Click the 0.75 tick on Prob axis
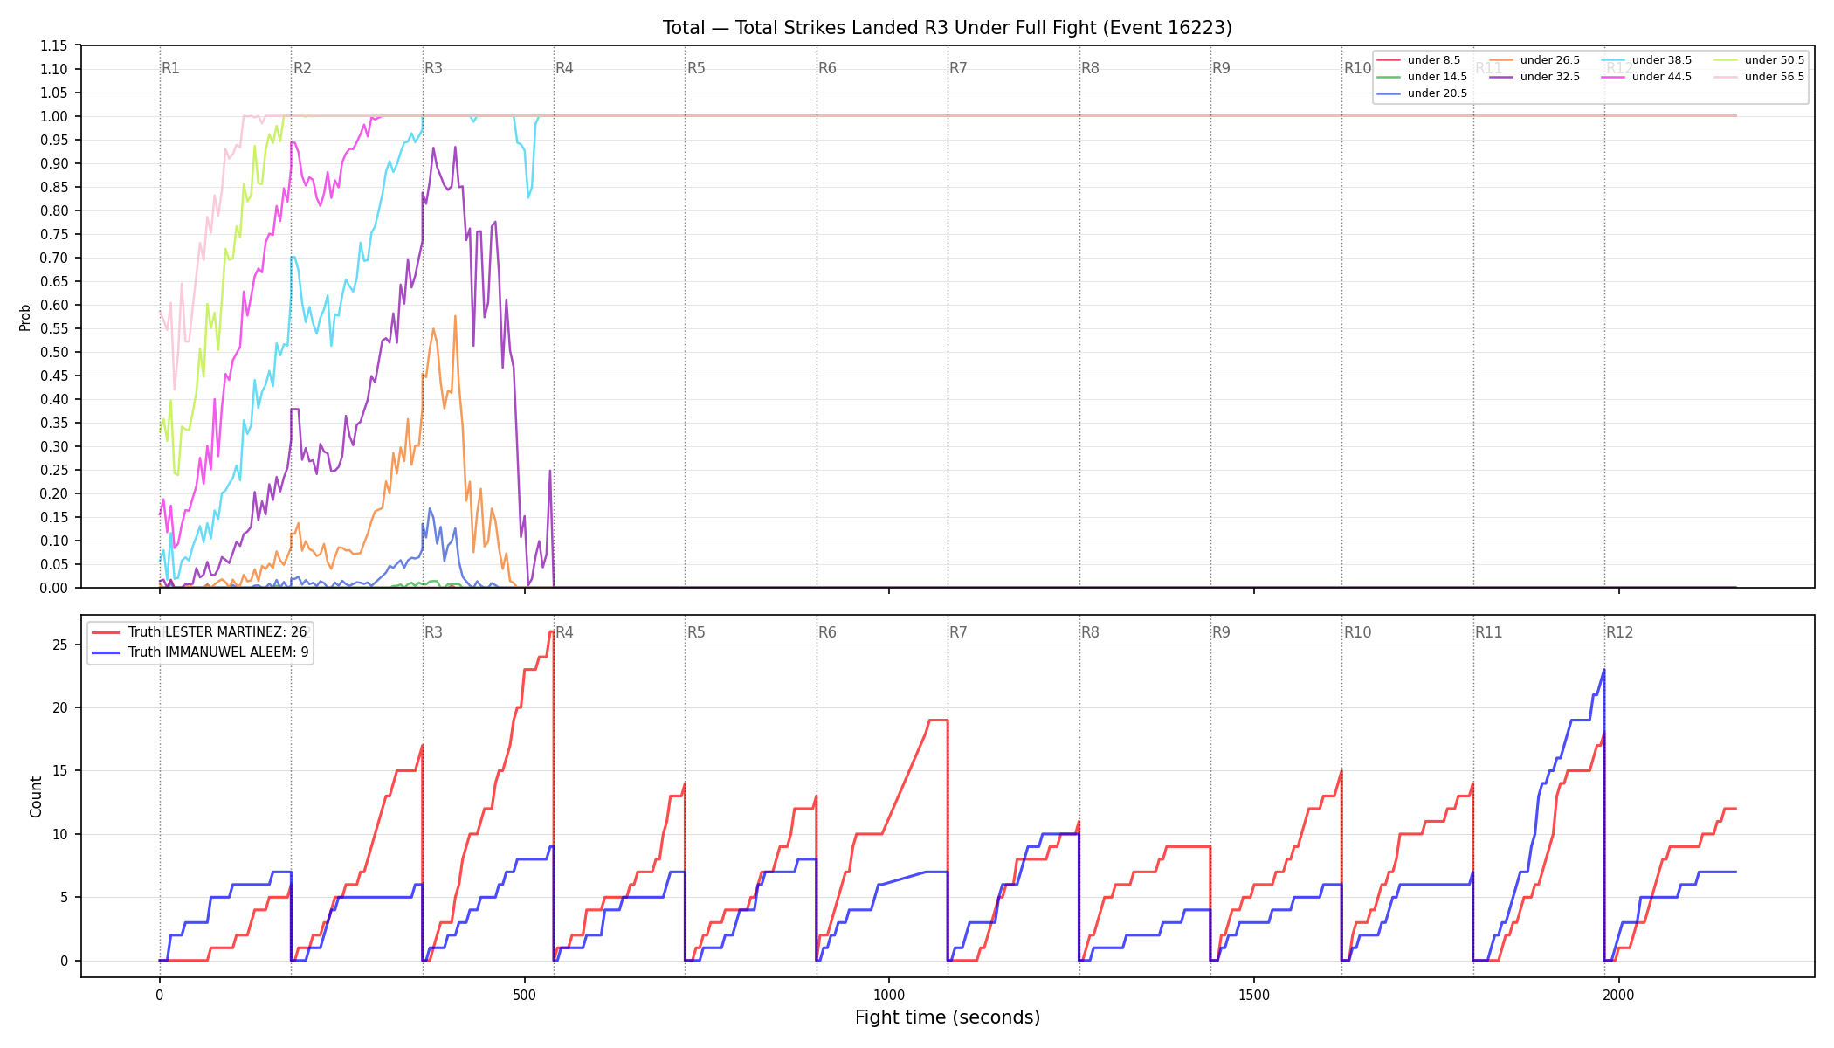The width and height of the screenshot is (1834, 1048). pos(54,234)
